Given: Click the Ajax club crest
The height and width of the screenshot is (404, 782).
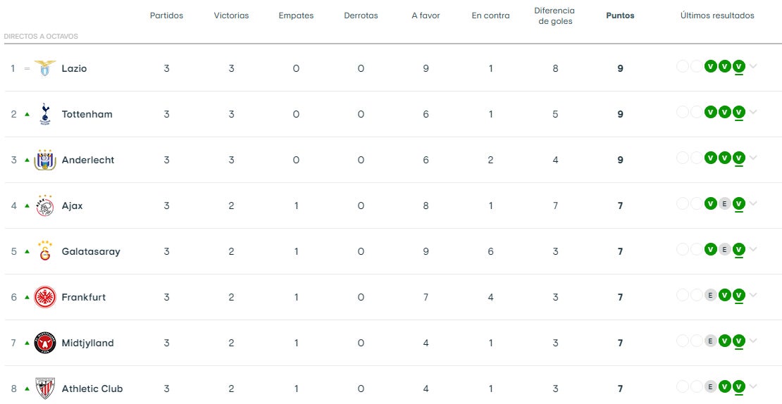Looking at the screenshot, I should [x=45, y=206].
